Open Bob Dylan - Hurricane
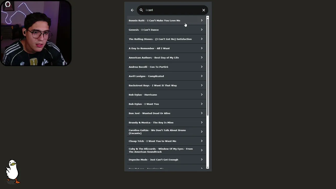 (143, 95)
